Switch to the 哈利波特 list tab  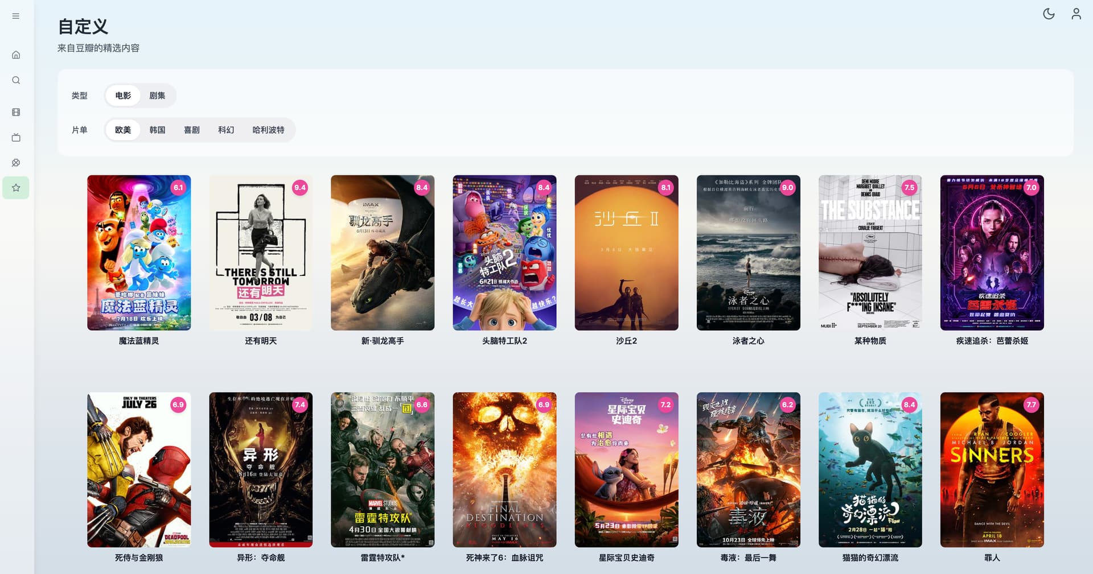pos(269,130)
